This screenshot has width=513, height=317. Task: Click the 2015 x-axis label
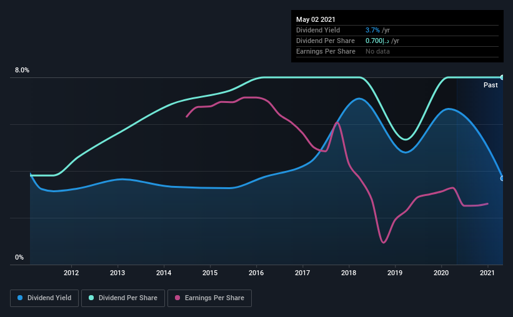coord(210,273)
